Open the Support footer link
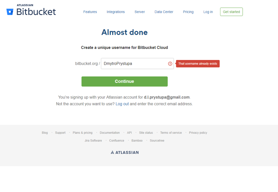 click(60, 133)
